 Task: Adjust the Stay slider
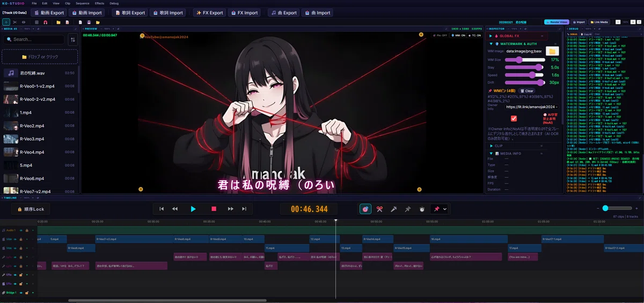click(525, 67)
